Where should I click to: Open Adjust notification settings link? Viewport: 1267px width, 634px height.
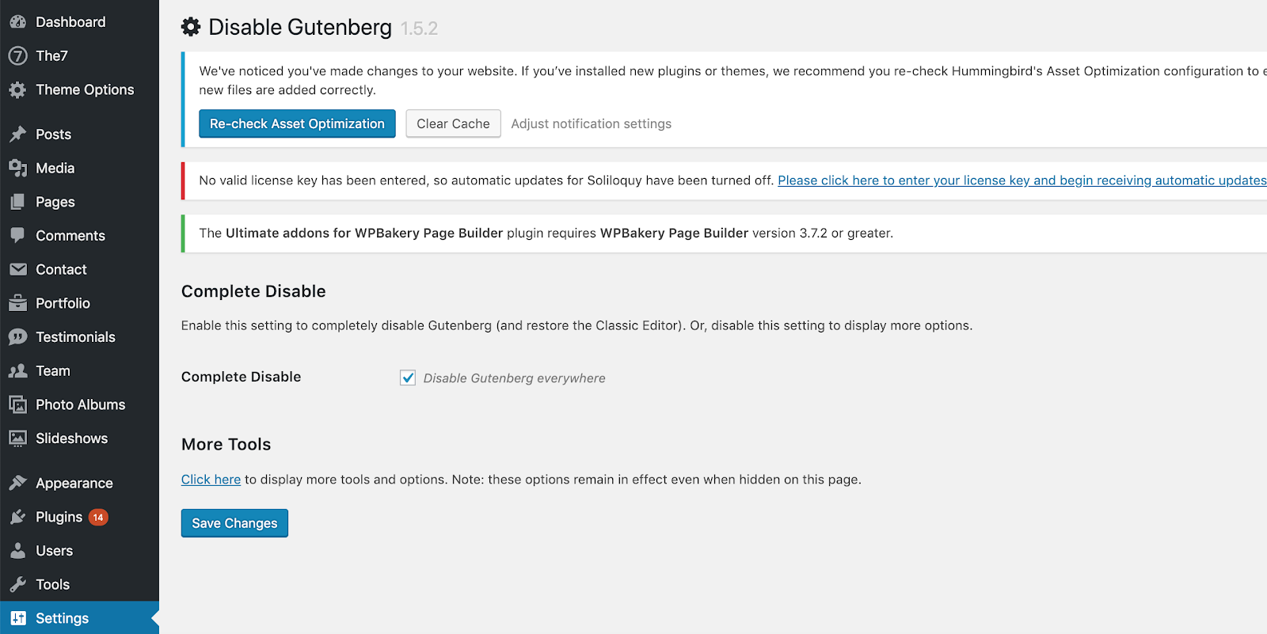[x=591, y=123]
